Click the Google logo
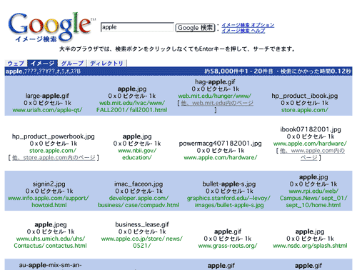357x270 pixels. pos(50,27)
